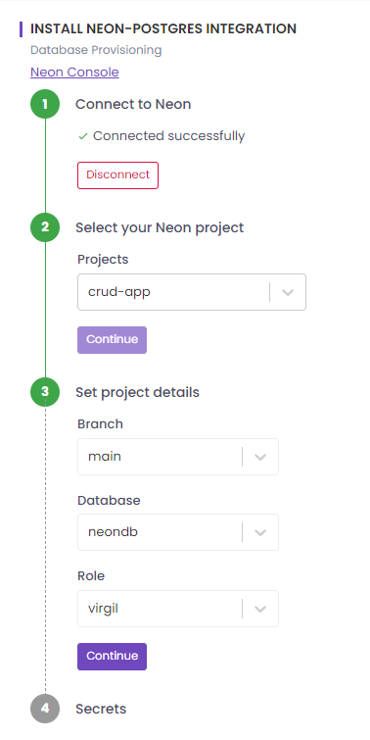Click the step 1 circle icon

[x=45, y=104]
